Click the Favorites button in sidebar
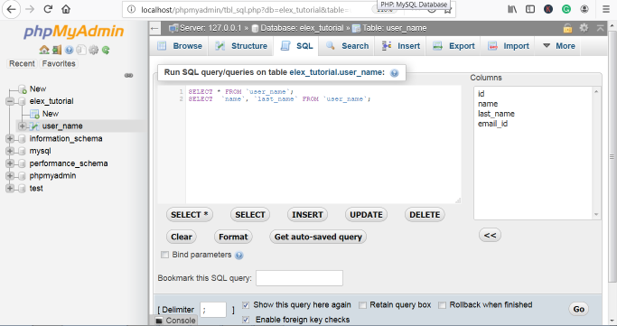The width and height of the screenshot is (617, 326). pyautogui.click(x=59, y=64)
